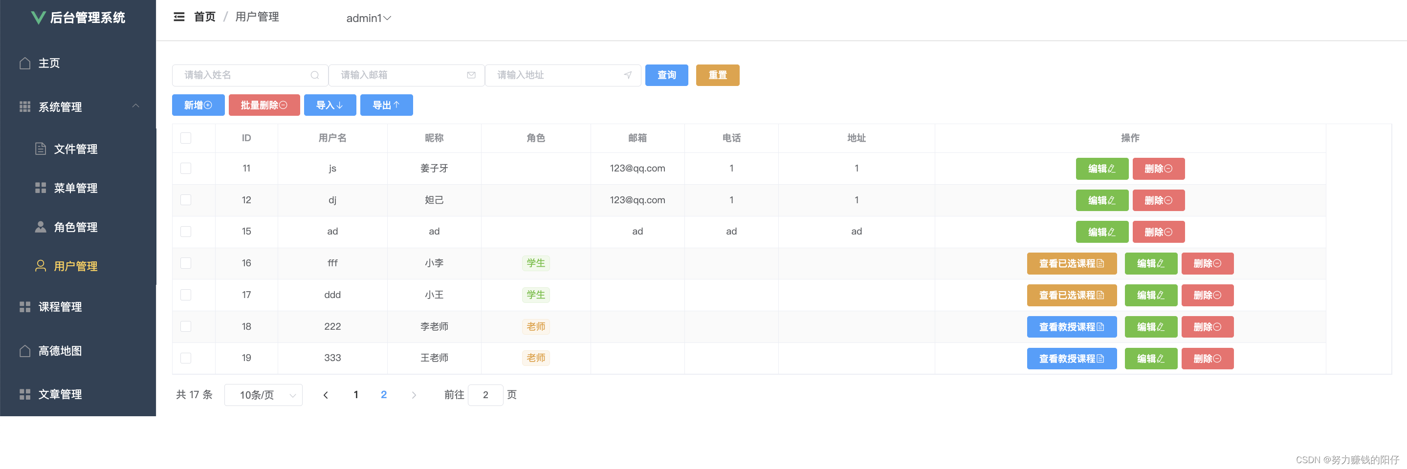Delete user 小李 in row 16
Viewport: 1407px width, 469px height.
(x=1208, y=264)
